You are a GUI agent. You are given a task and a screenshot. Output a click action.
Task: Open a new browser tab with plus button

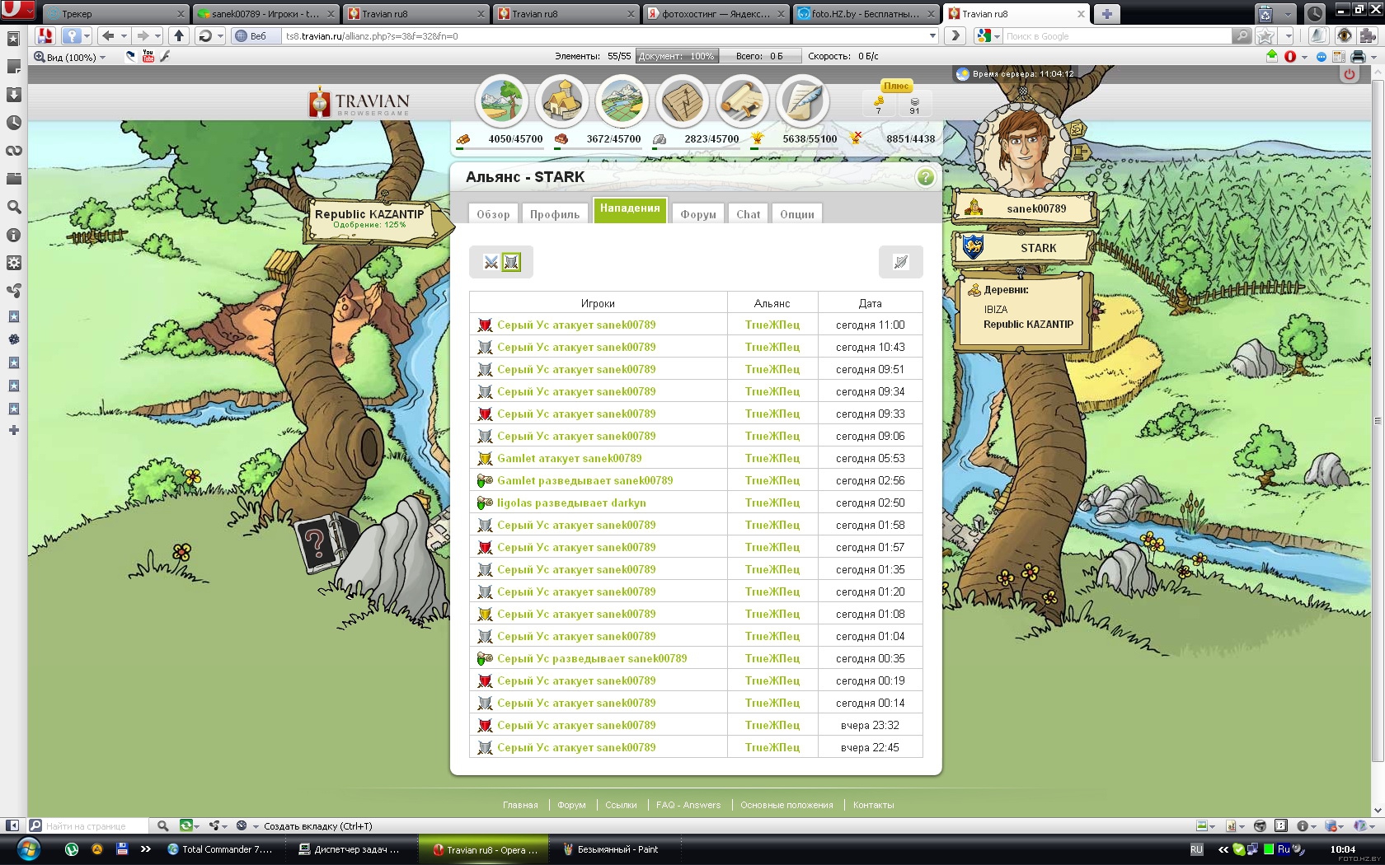click(x=1106, y=13)
